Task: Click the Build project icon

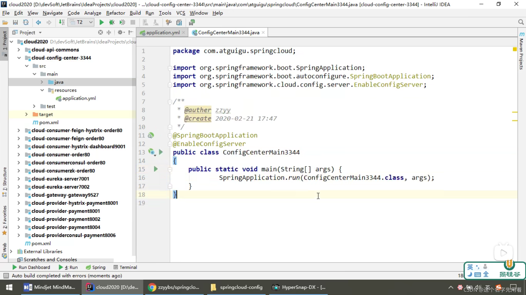Action: point(62,22)
